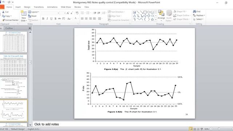
Task: Select the Rectangle shape in gallery
Action: [145, 12]
